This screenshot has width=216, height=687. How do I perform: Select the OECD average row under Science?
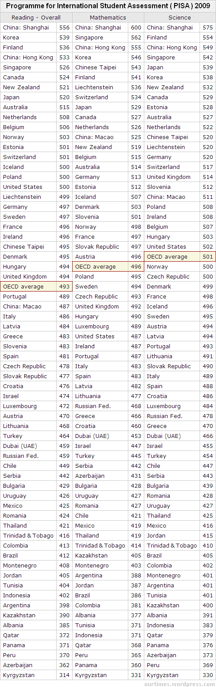point(180,256)
